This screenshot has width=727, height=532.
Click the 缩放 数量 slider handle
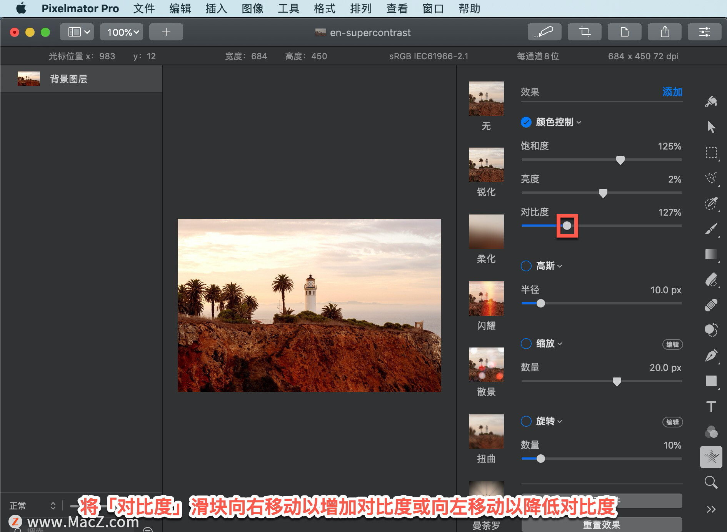coord(617,381)
